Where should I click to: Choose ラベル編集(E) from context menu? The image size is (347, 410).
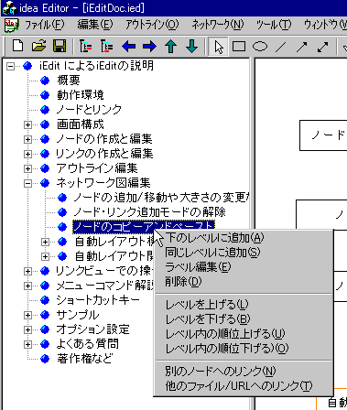[243, 267]
